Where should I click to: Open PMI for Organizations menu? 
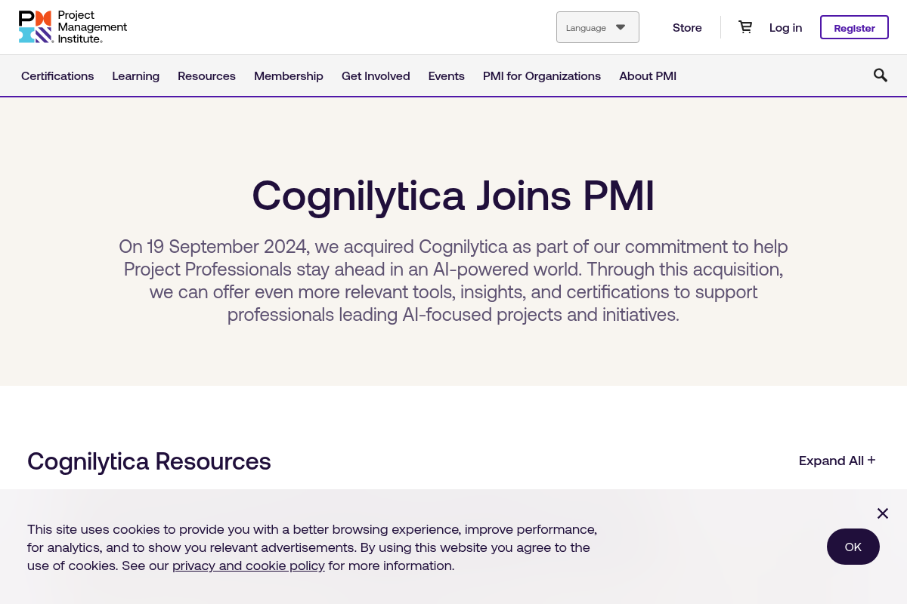[x=542, y=76]
